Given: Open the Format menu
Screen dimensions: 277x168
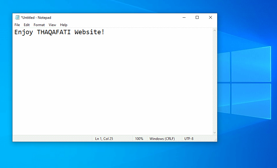Looking at the screenshot, I should [39, 25].
